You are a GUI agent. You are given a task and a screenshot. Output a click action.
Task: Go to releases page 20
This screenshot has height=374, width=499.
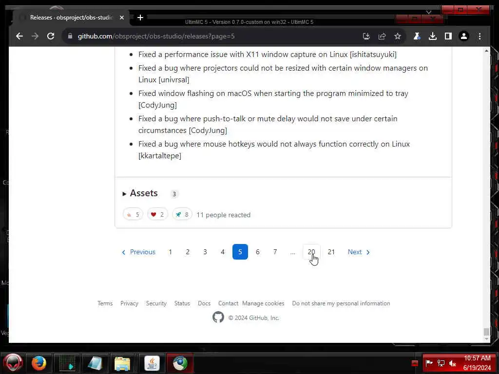(311, 252)
